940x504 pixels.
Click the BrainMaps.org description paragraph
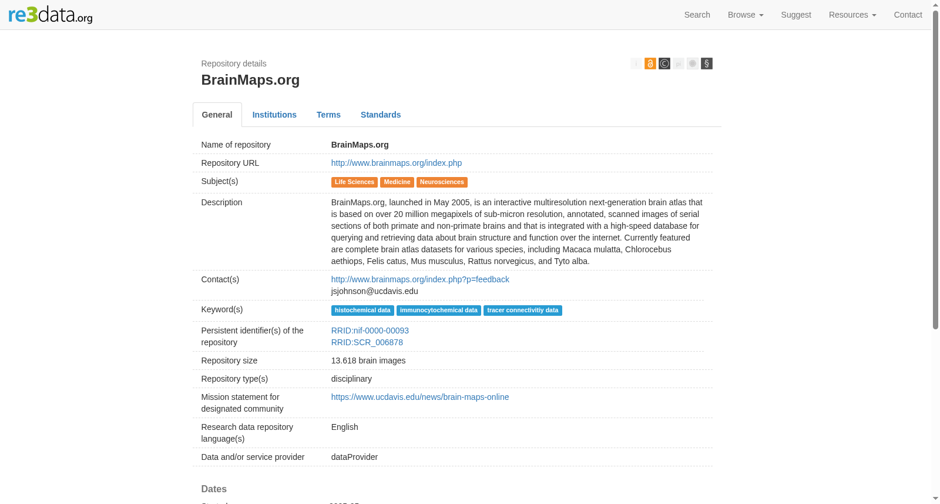tap(517, 232)
